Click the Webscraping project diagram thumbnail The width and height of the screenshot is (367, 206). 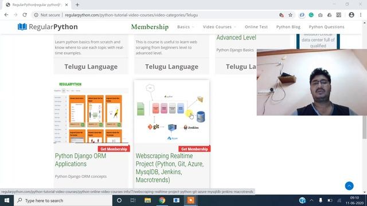click(x=171, y=112)
